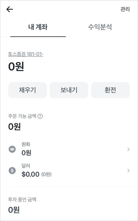Tap the 0원 amount under 주문 가능 금액
The width and height of the screenshot is (138, 221).
click(14, 127)
